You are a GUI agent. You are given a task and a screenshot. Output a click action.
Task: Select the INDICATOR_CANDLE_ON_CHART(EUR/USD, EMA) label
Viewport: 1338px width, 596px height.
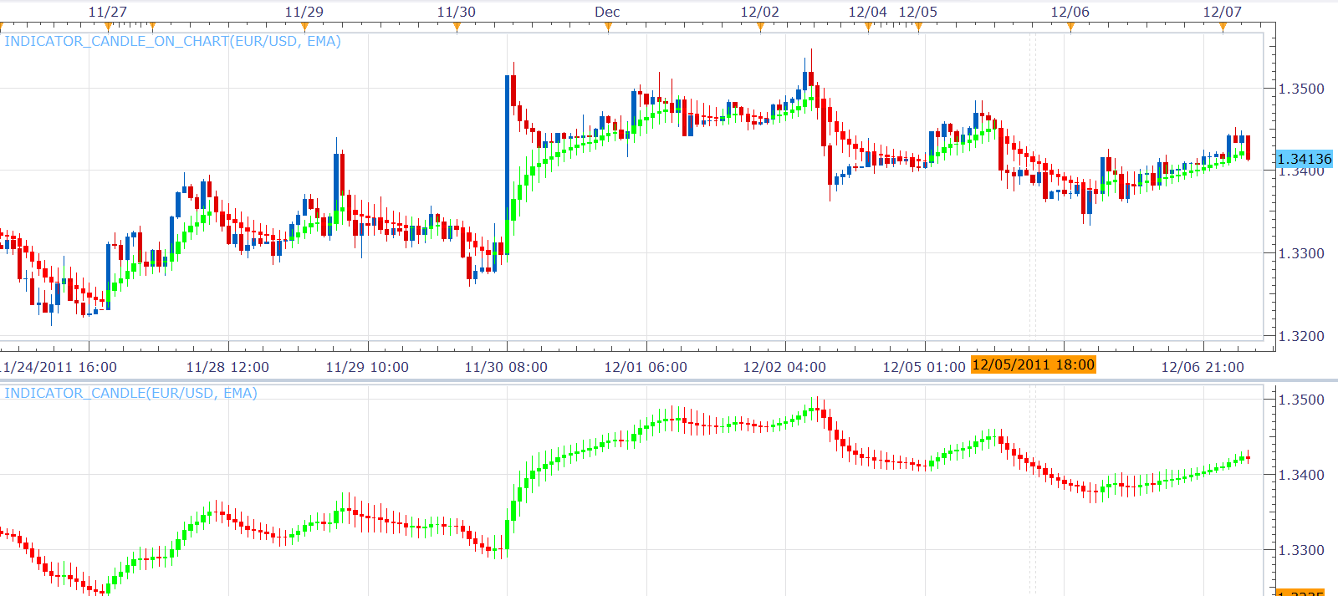coord(173,41)
